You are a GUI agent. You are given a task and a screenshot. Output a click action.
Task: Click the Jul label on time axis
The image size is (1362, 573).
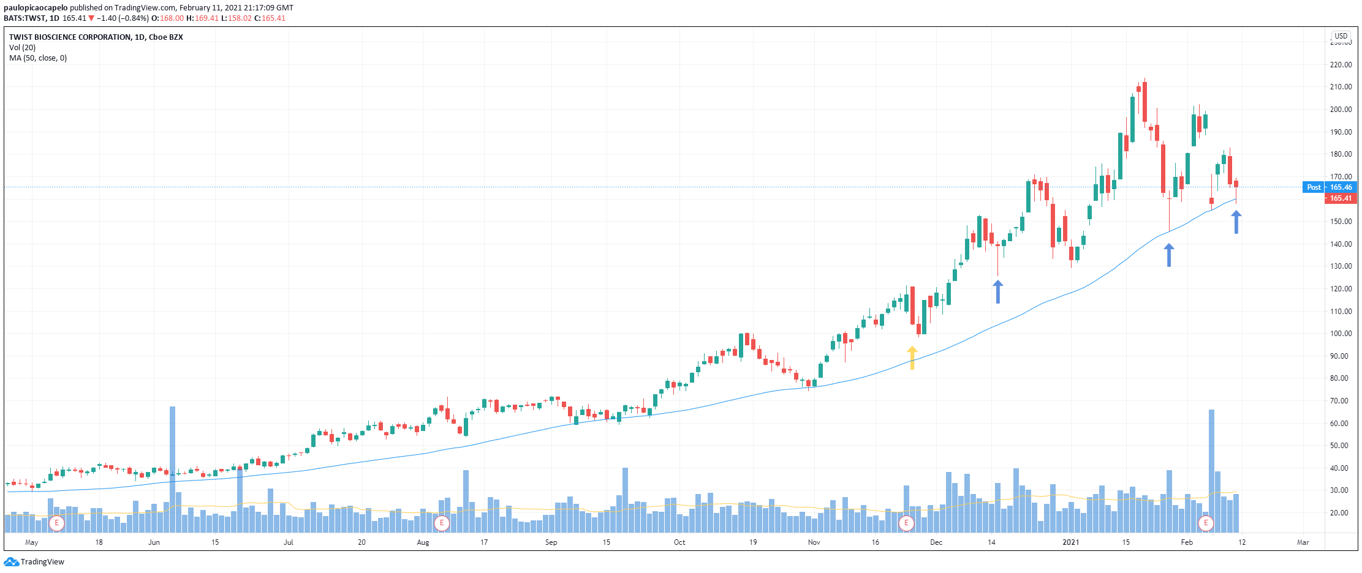pyautogui.click(x=289, y=542)
